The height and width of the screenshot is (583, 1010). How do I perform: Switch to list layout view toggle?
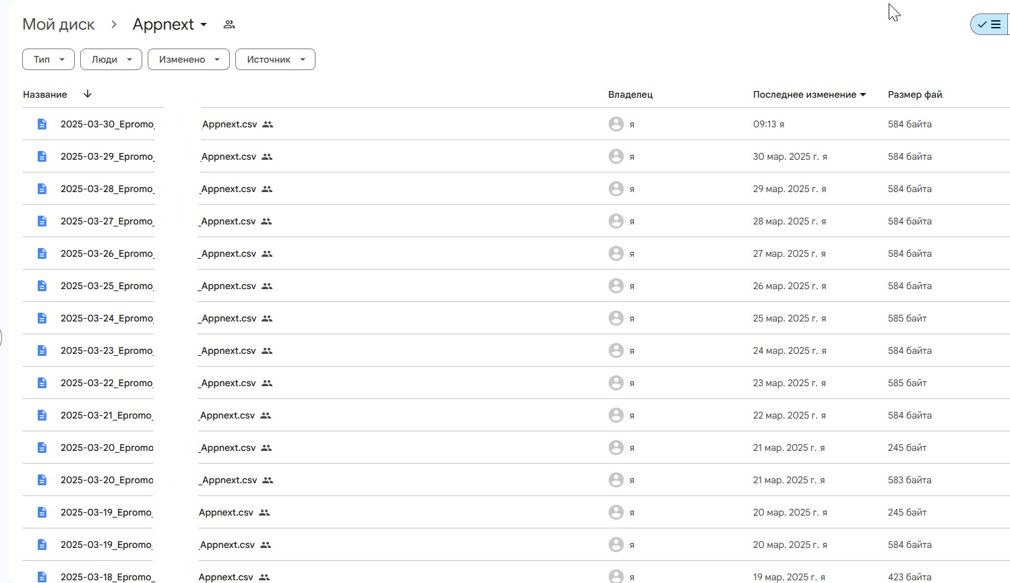pos(990,24)
